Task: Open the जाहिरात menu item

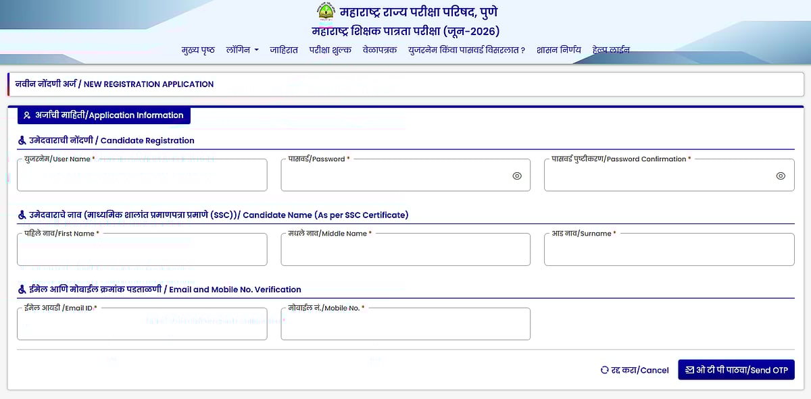Action: click(284, 50)
